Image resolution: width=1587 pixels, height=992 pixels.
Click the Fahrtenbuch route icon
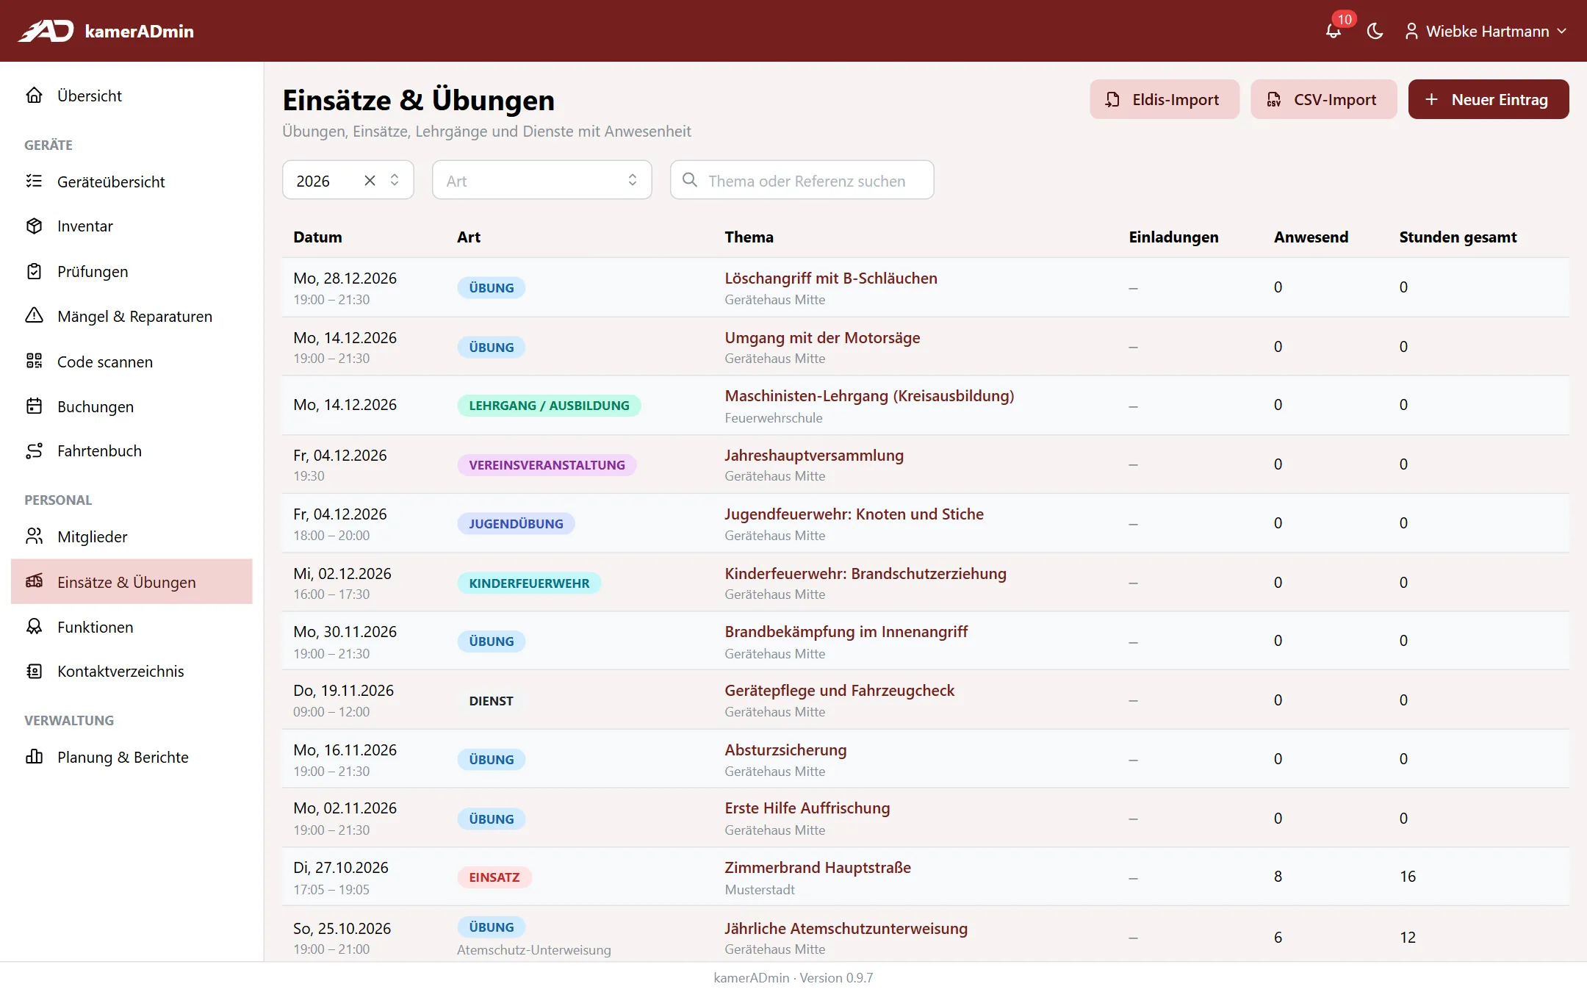[34, 450]
